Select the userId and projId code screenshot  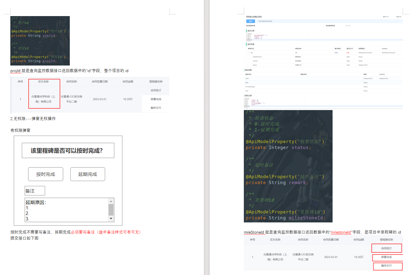(x=40, y=41)
